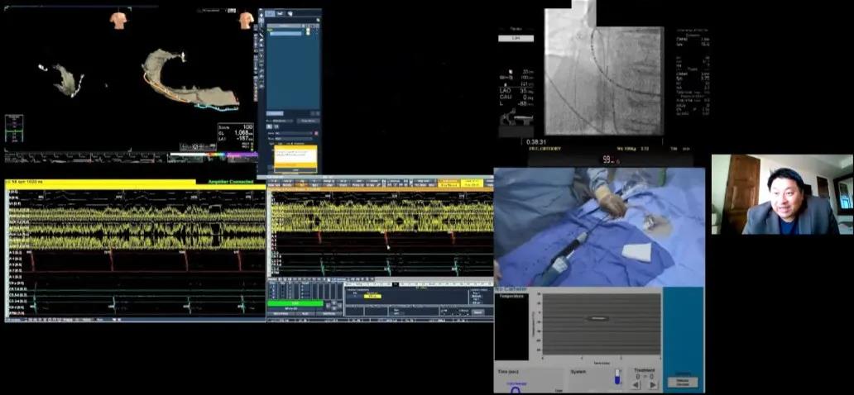This screenshot has width=854, height=395.
Task: Click the presenter webcam video tile
Action: (x=781, y=194)
